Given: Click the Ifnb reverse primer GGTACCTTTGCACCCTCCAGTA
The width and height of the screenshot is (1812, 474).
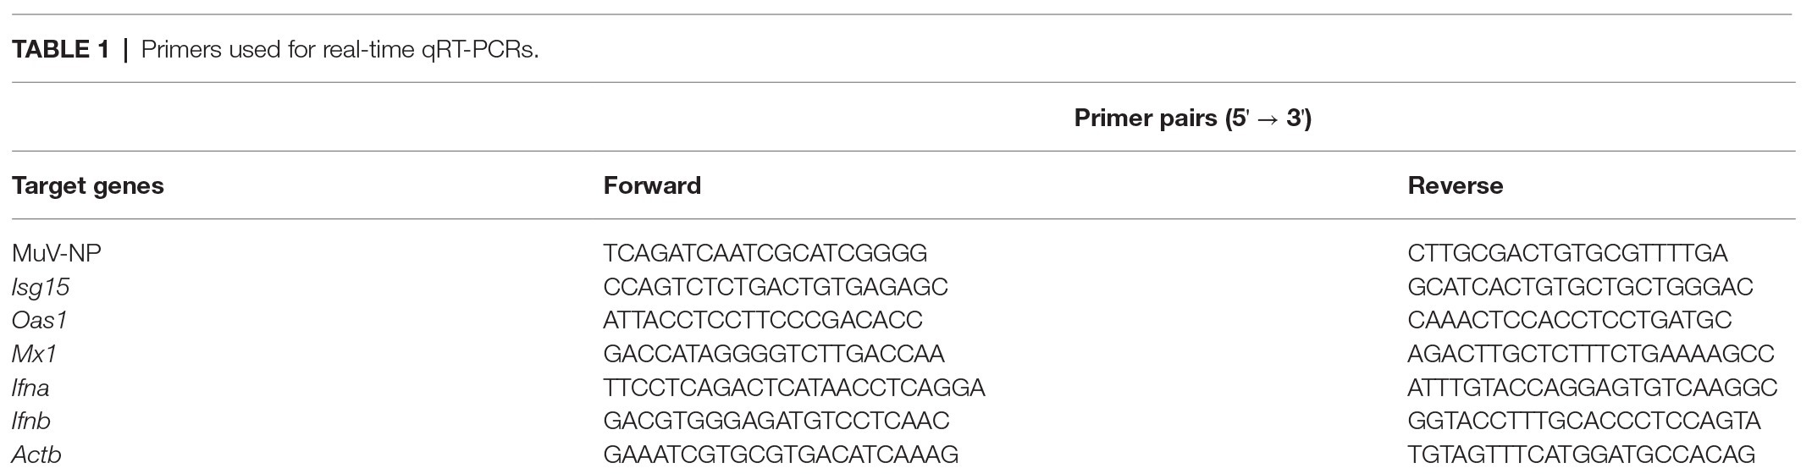Looking at the screenshot, I should tap(1584, 421).
